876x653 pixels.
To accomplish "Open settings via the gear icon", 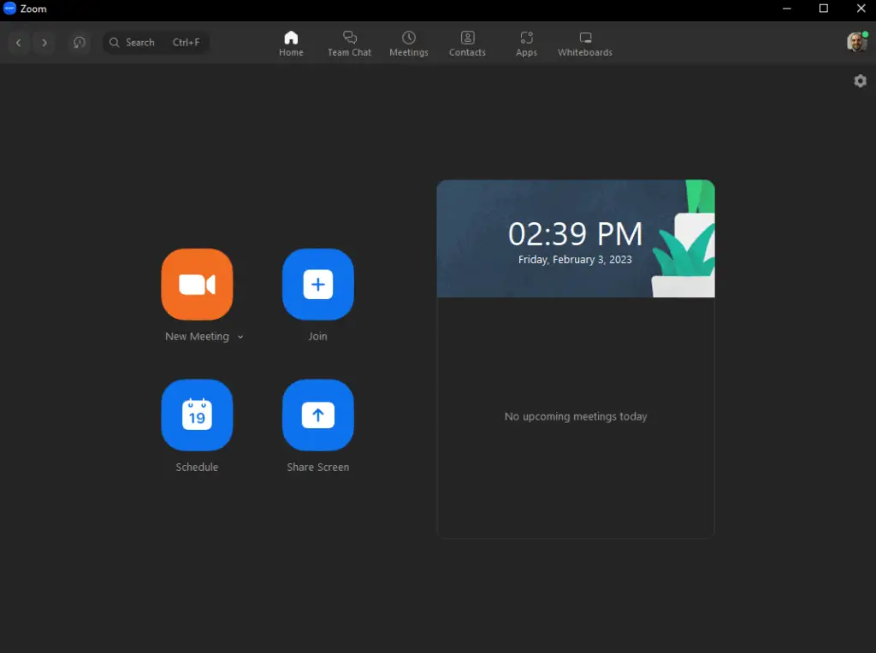I will [x=860, y=81].
